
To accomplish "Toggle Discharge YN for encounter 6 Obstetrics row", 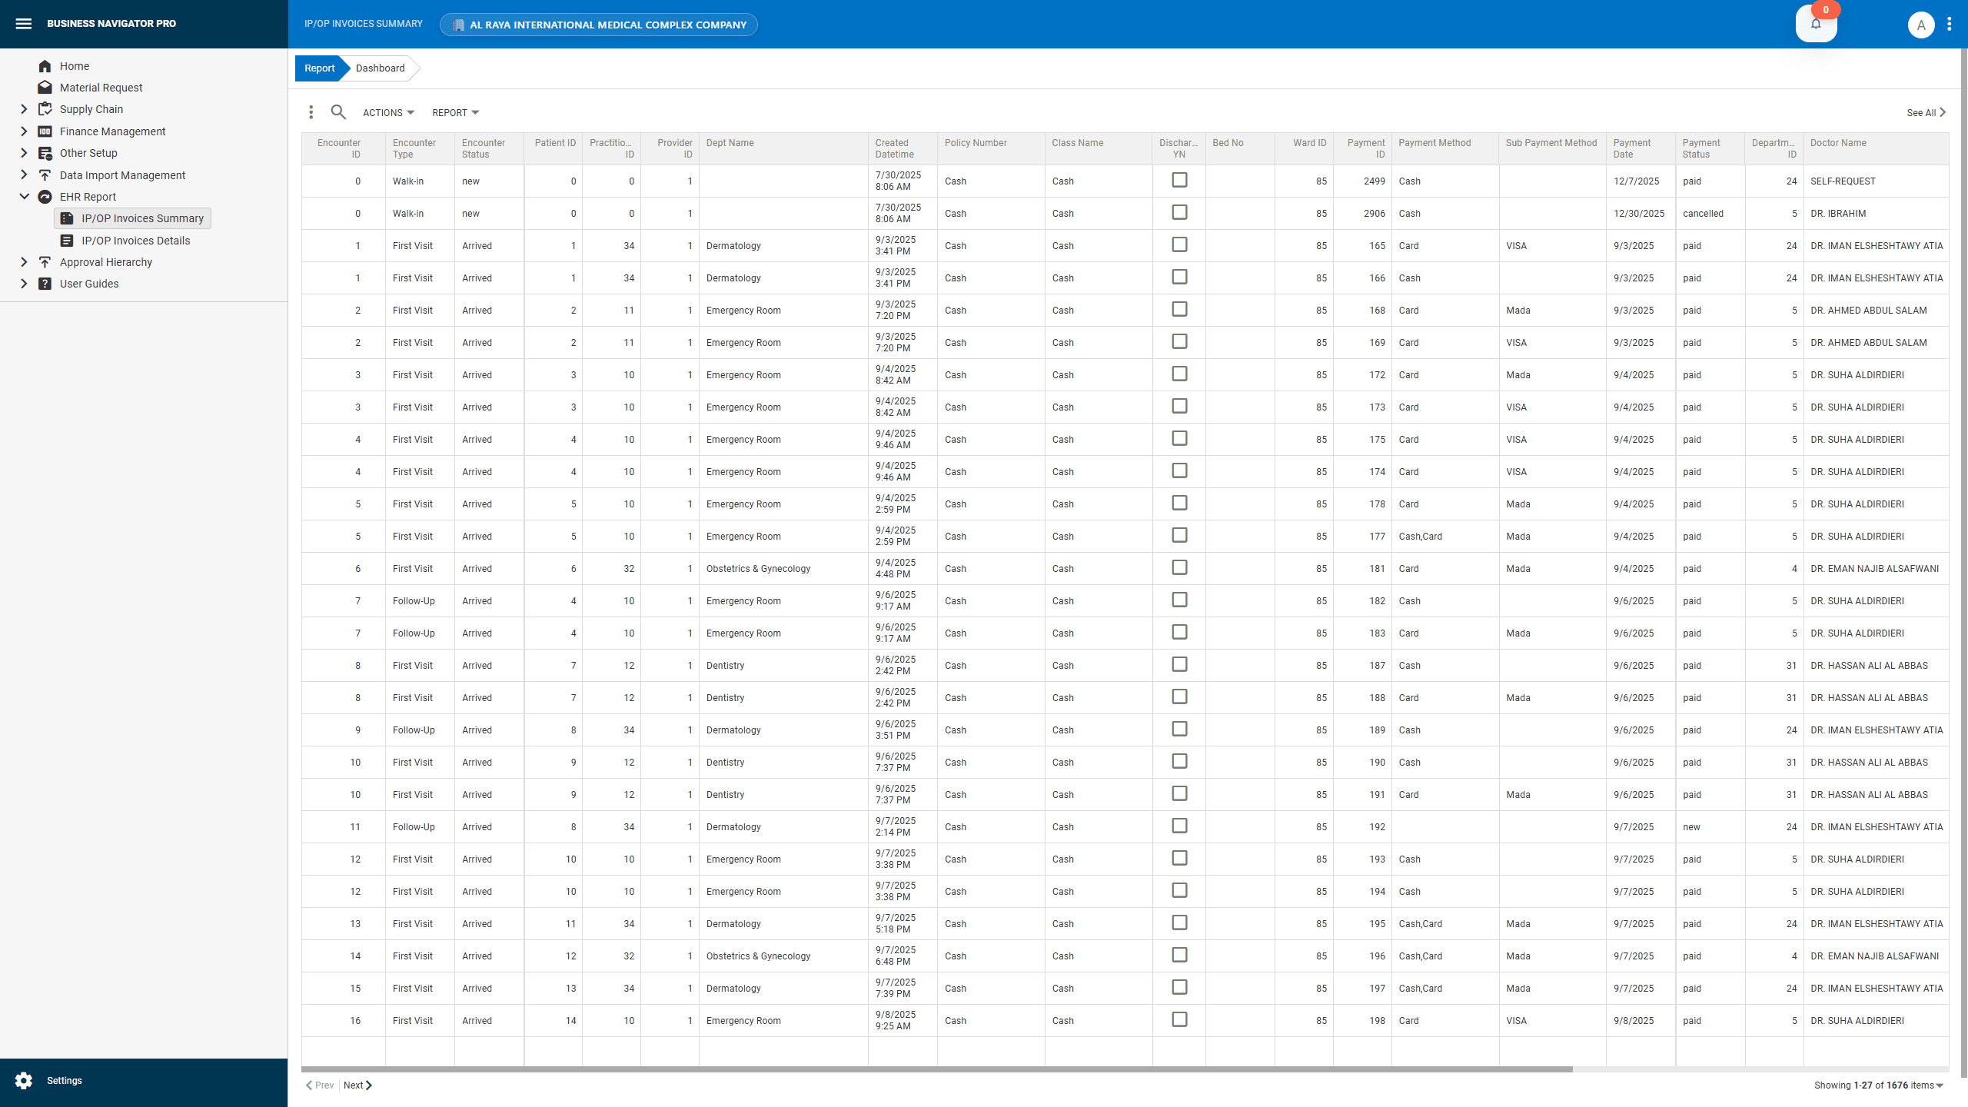I will click(x=1180, y=567).
